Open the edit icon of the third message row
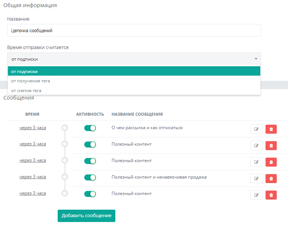 [257, 162]
